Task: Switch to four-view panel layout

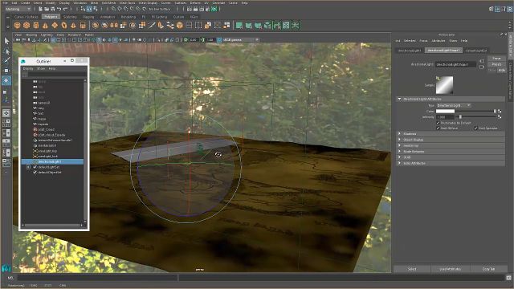Action: (x=6, y=123)
